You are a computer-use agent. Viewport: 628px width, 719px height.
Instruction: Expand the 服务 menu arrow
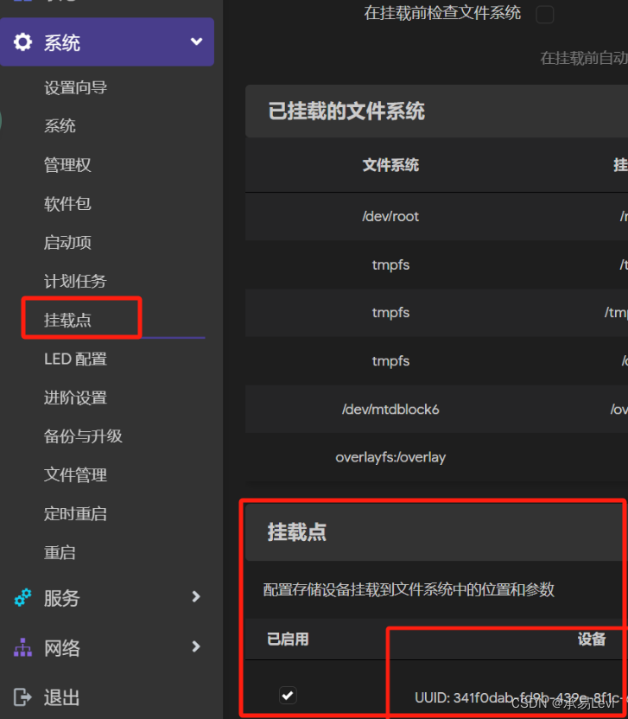(x=196, y=596)
